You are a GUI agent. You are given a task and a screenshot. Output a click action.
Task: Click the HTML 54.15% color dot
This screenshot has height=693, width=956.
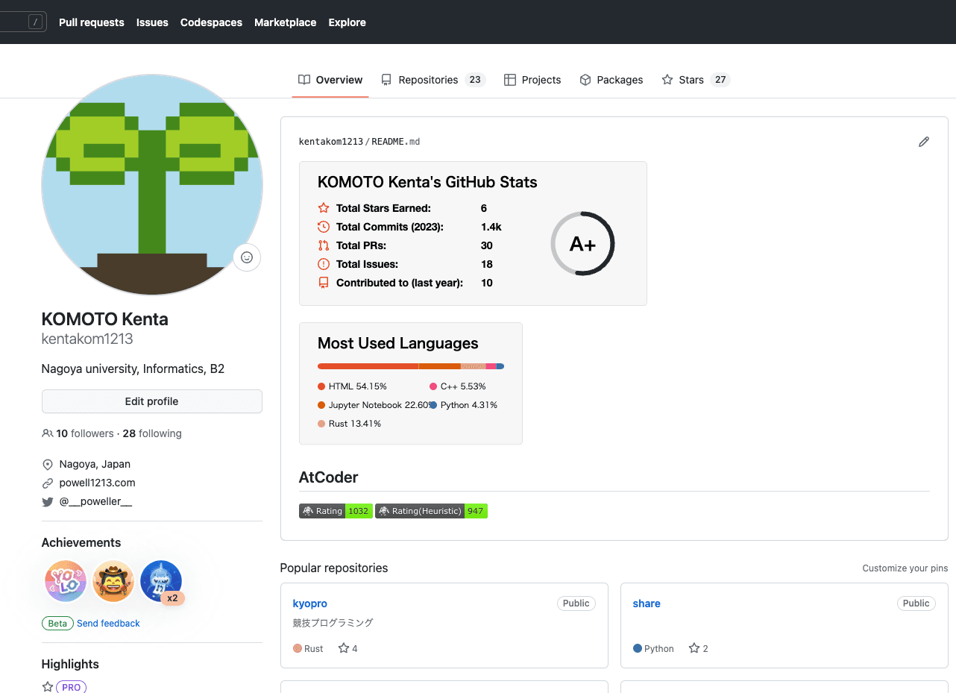point(321,386)
